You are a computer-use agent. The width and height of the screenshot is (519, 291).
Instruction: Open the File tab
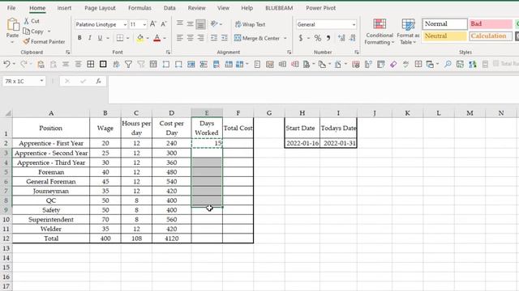(11, 8)
